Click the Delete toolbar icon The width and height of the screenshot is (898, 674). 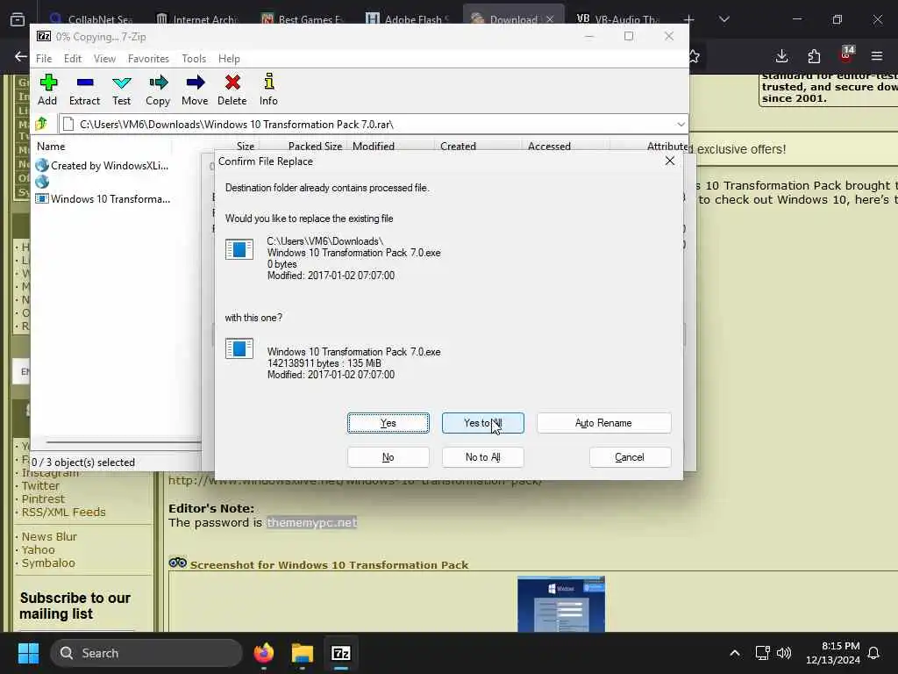click(x=232, y=90)
